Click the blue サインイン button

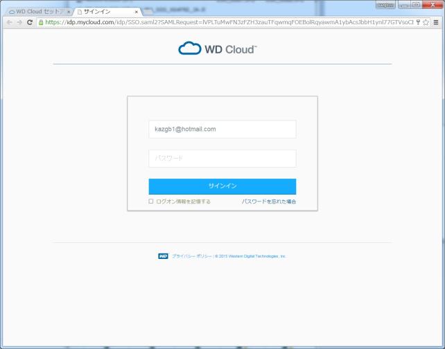(222, 186)
